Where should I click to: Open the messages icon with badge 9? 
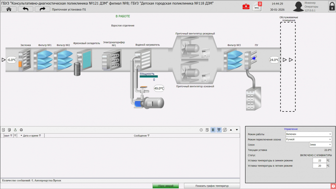pos(257,6)
